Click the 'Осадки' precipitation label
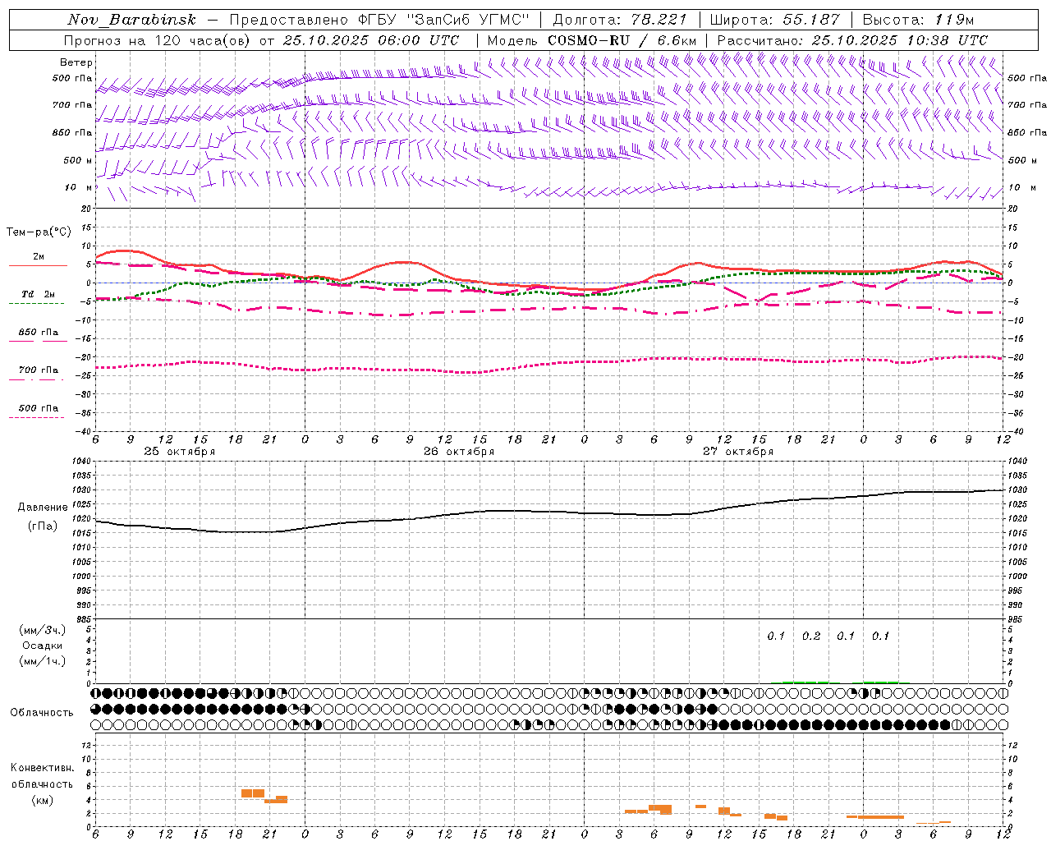This screenshot has width=1051, height=841. [43, 646]
